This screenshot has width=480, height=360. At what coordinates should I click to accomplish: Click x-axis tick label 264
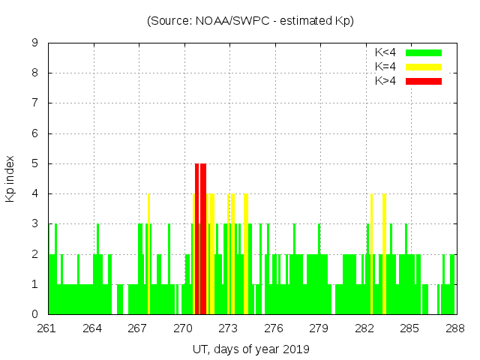pos(93,328)
